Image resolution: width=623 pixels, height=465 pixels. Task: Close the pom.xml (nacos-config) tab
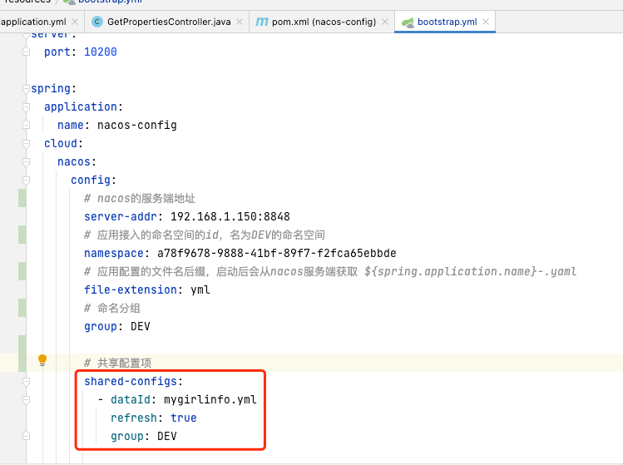(385, 21)
